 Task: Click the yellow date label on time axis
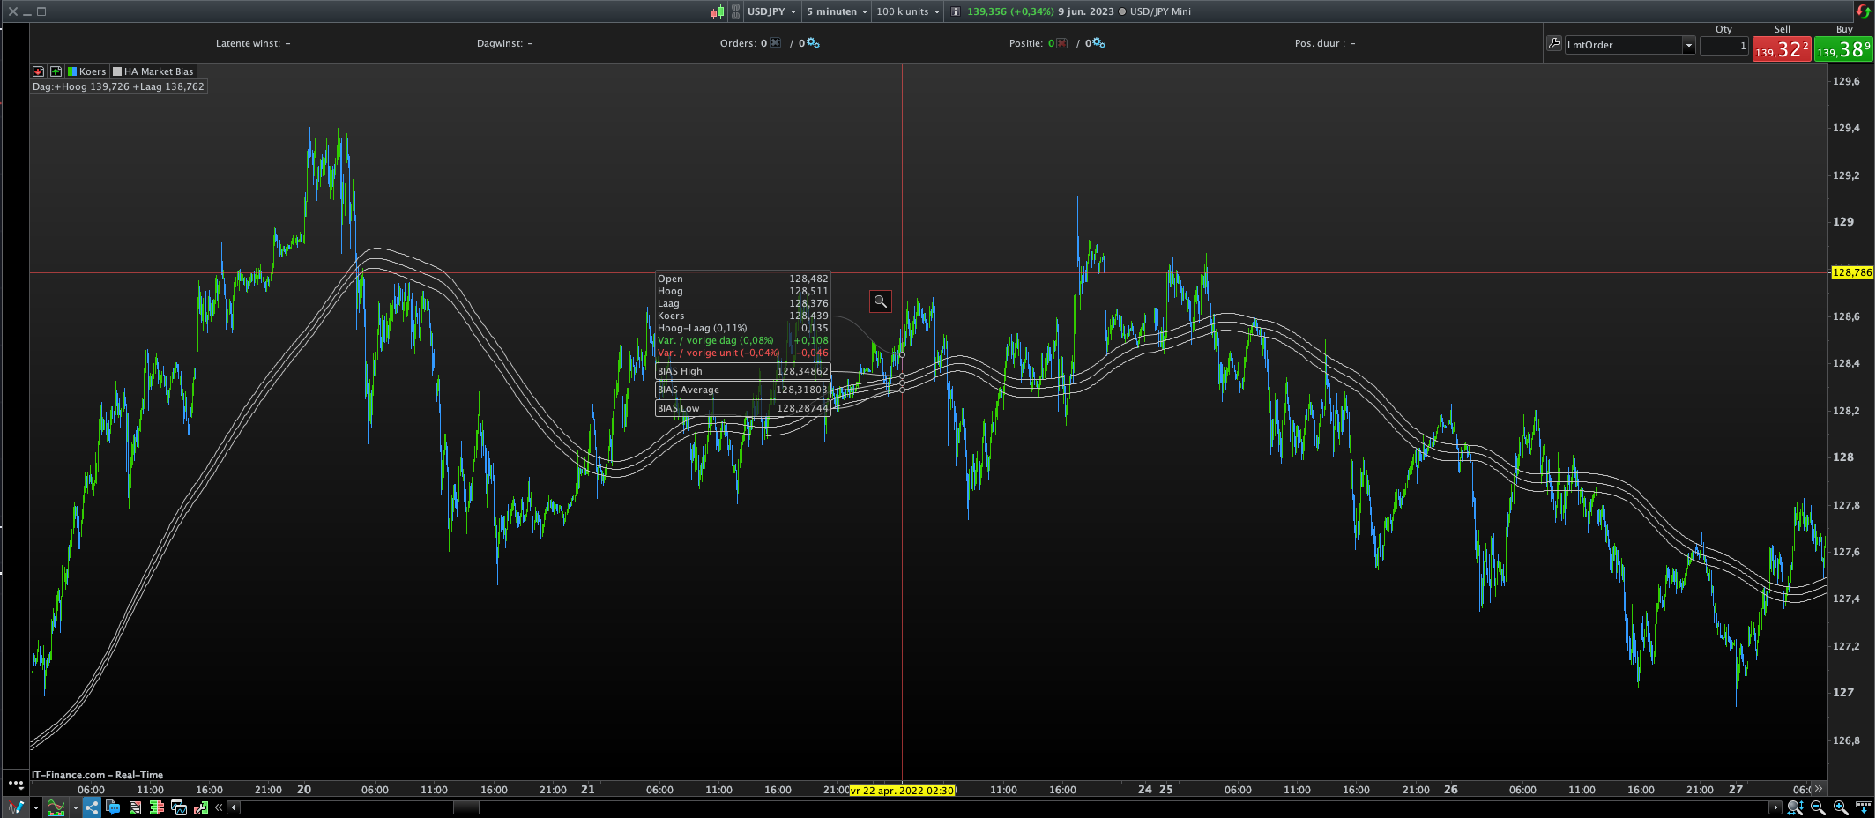point(903,790)
